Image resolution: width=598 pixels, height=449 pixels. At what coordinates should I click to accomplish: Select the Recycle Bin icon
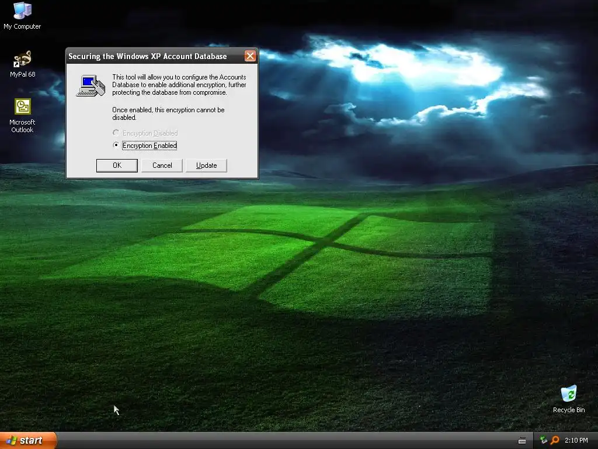(x=569, y=399)
